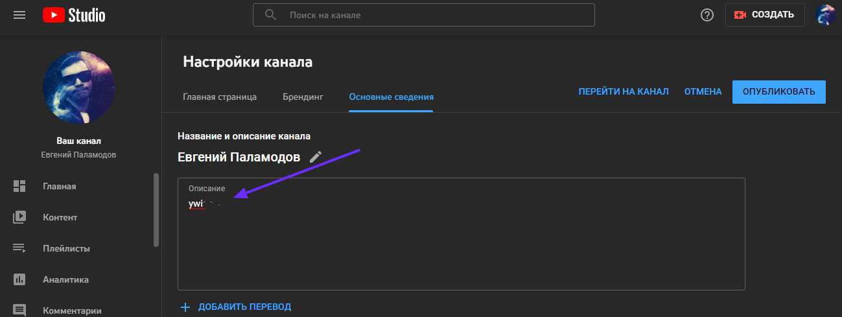
Task: Edit channel name with pencil icon
Action: pos(316,157)
